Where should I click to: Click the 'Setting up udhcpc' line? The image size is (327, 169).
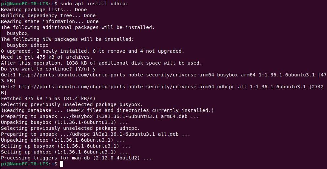point(64,152)
